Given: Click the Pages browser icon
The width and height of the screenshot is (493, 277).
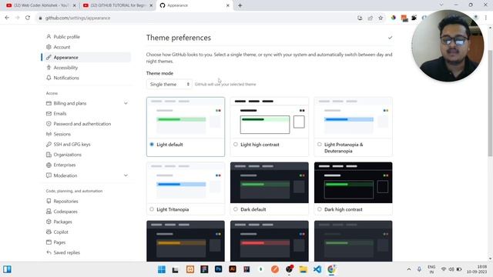Looking at the screenshot, I should point(49,242).
